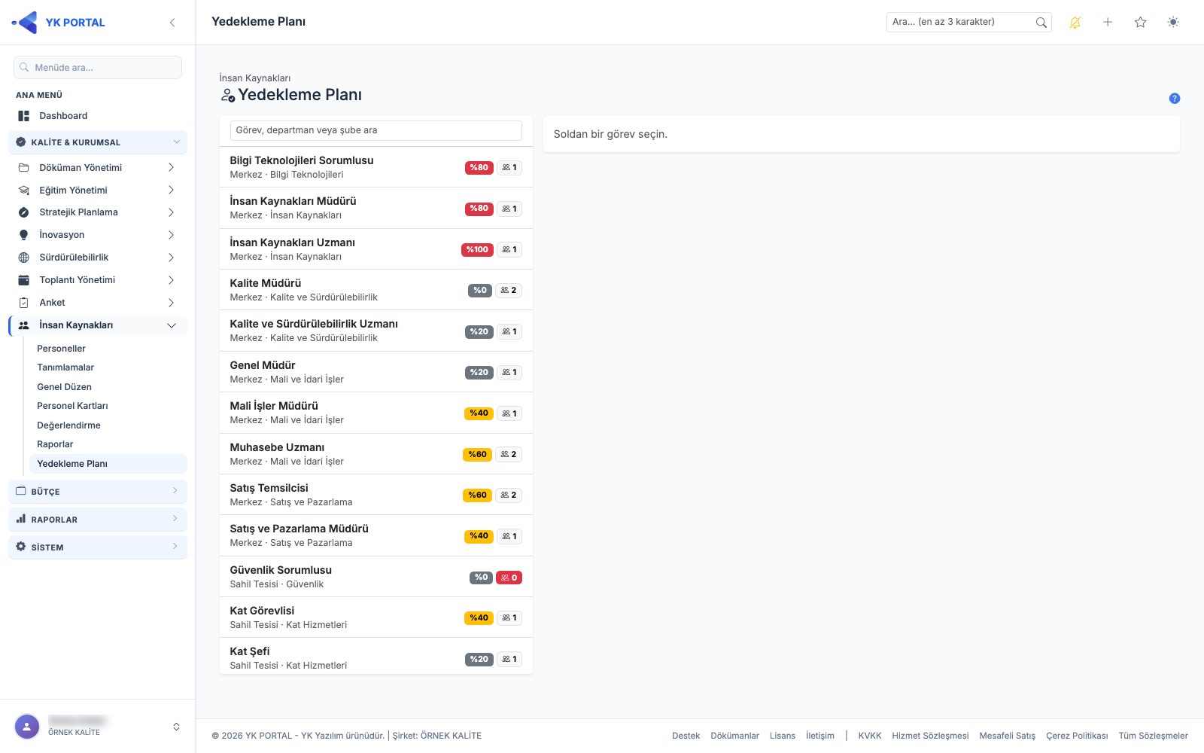Expand the Bütçe section
The width and height of the screenshot is (1204, 753).
[x=98, y=492]
